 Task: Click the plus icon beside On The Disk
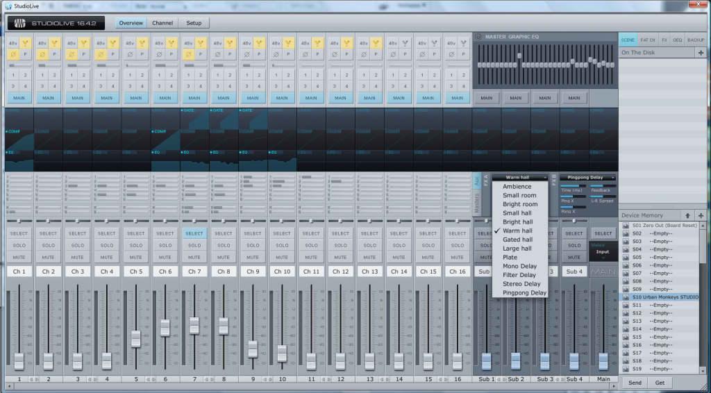pyautogui.click(x=701, y=53)
